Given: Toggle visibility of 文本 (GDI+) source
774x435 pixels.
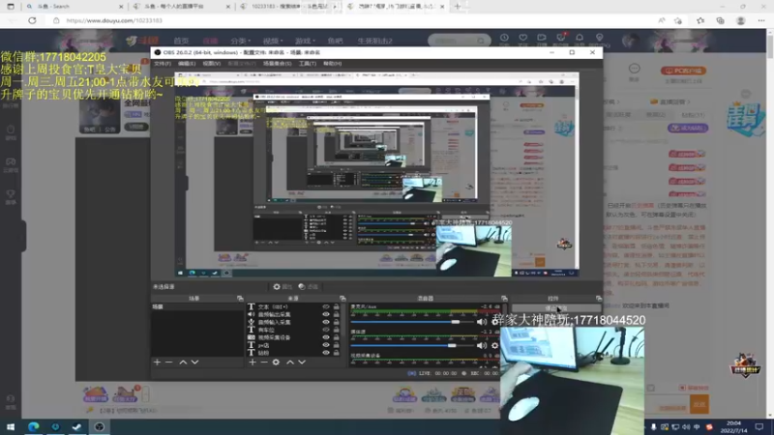Looking at the screenshot, I should (326, 306).
